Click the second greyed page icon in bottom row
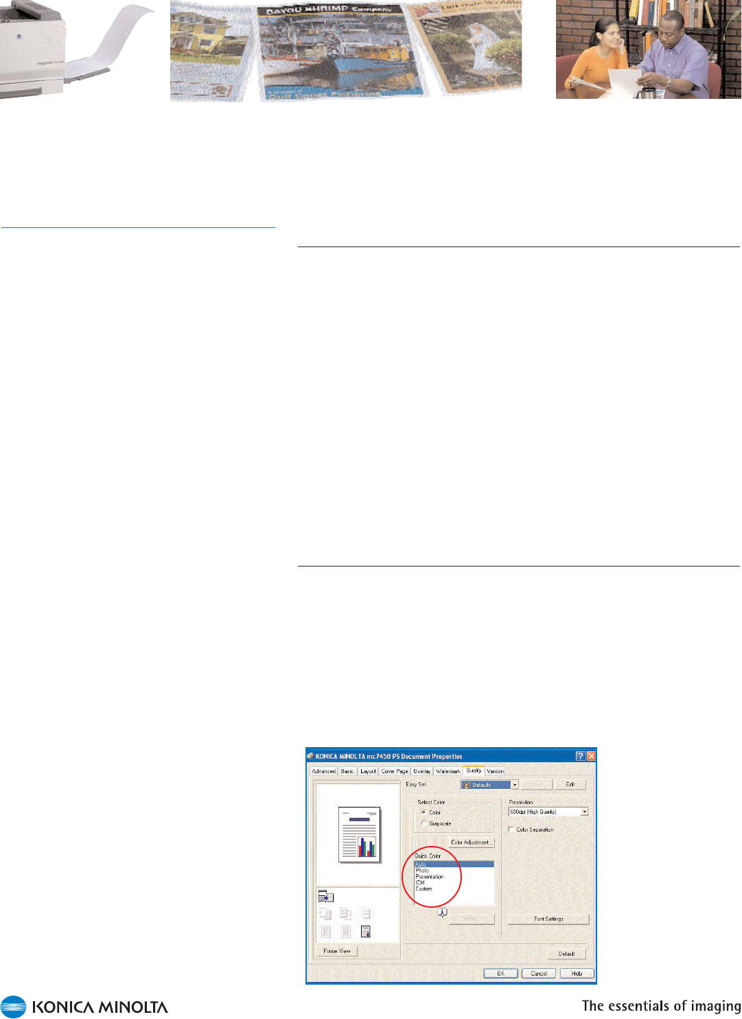This screenshot has height=1019, width=742. pyautogui.click(x=346, y=932)
